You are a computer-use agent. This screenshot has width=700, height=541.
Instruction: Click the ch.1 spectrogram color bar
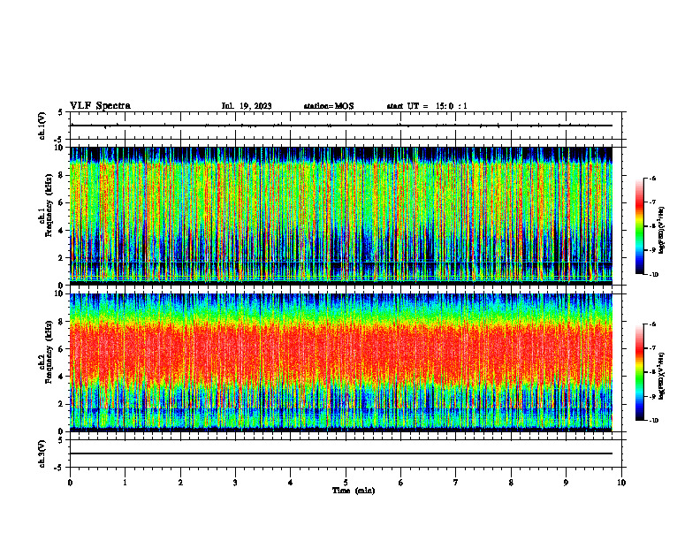(x=639, y=226)
